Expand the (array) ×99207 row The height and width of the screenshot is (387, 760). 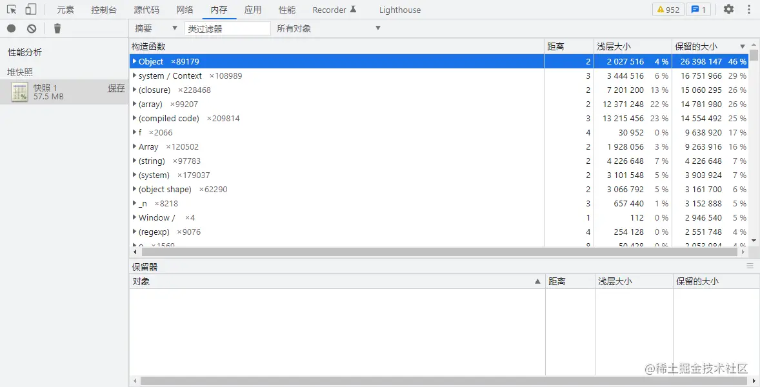134,104
